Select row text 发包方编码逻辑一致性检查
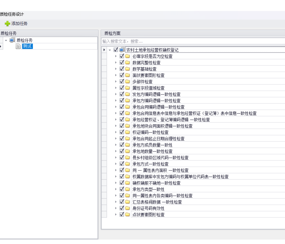Viewport: 285px width, 244px height. 156,94
